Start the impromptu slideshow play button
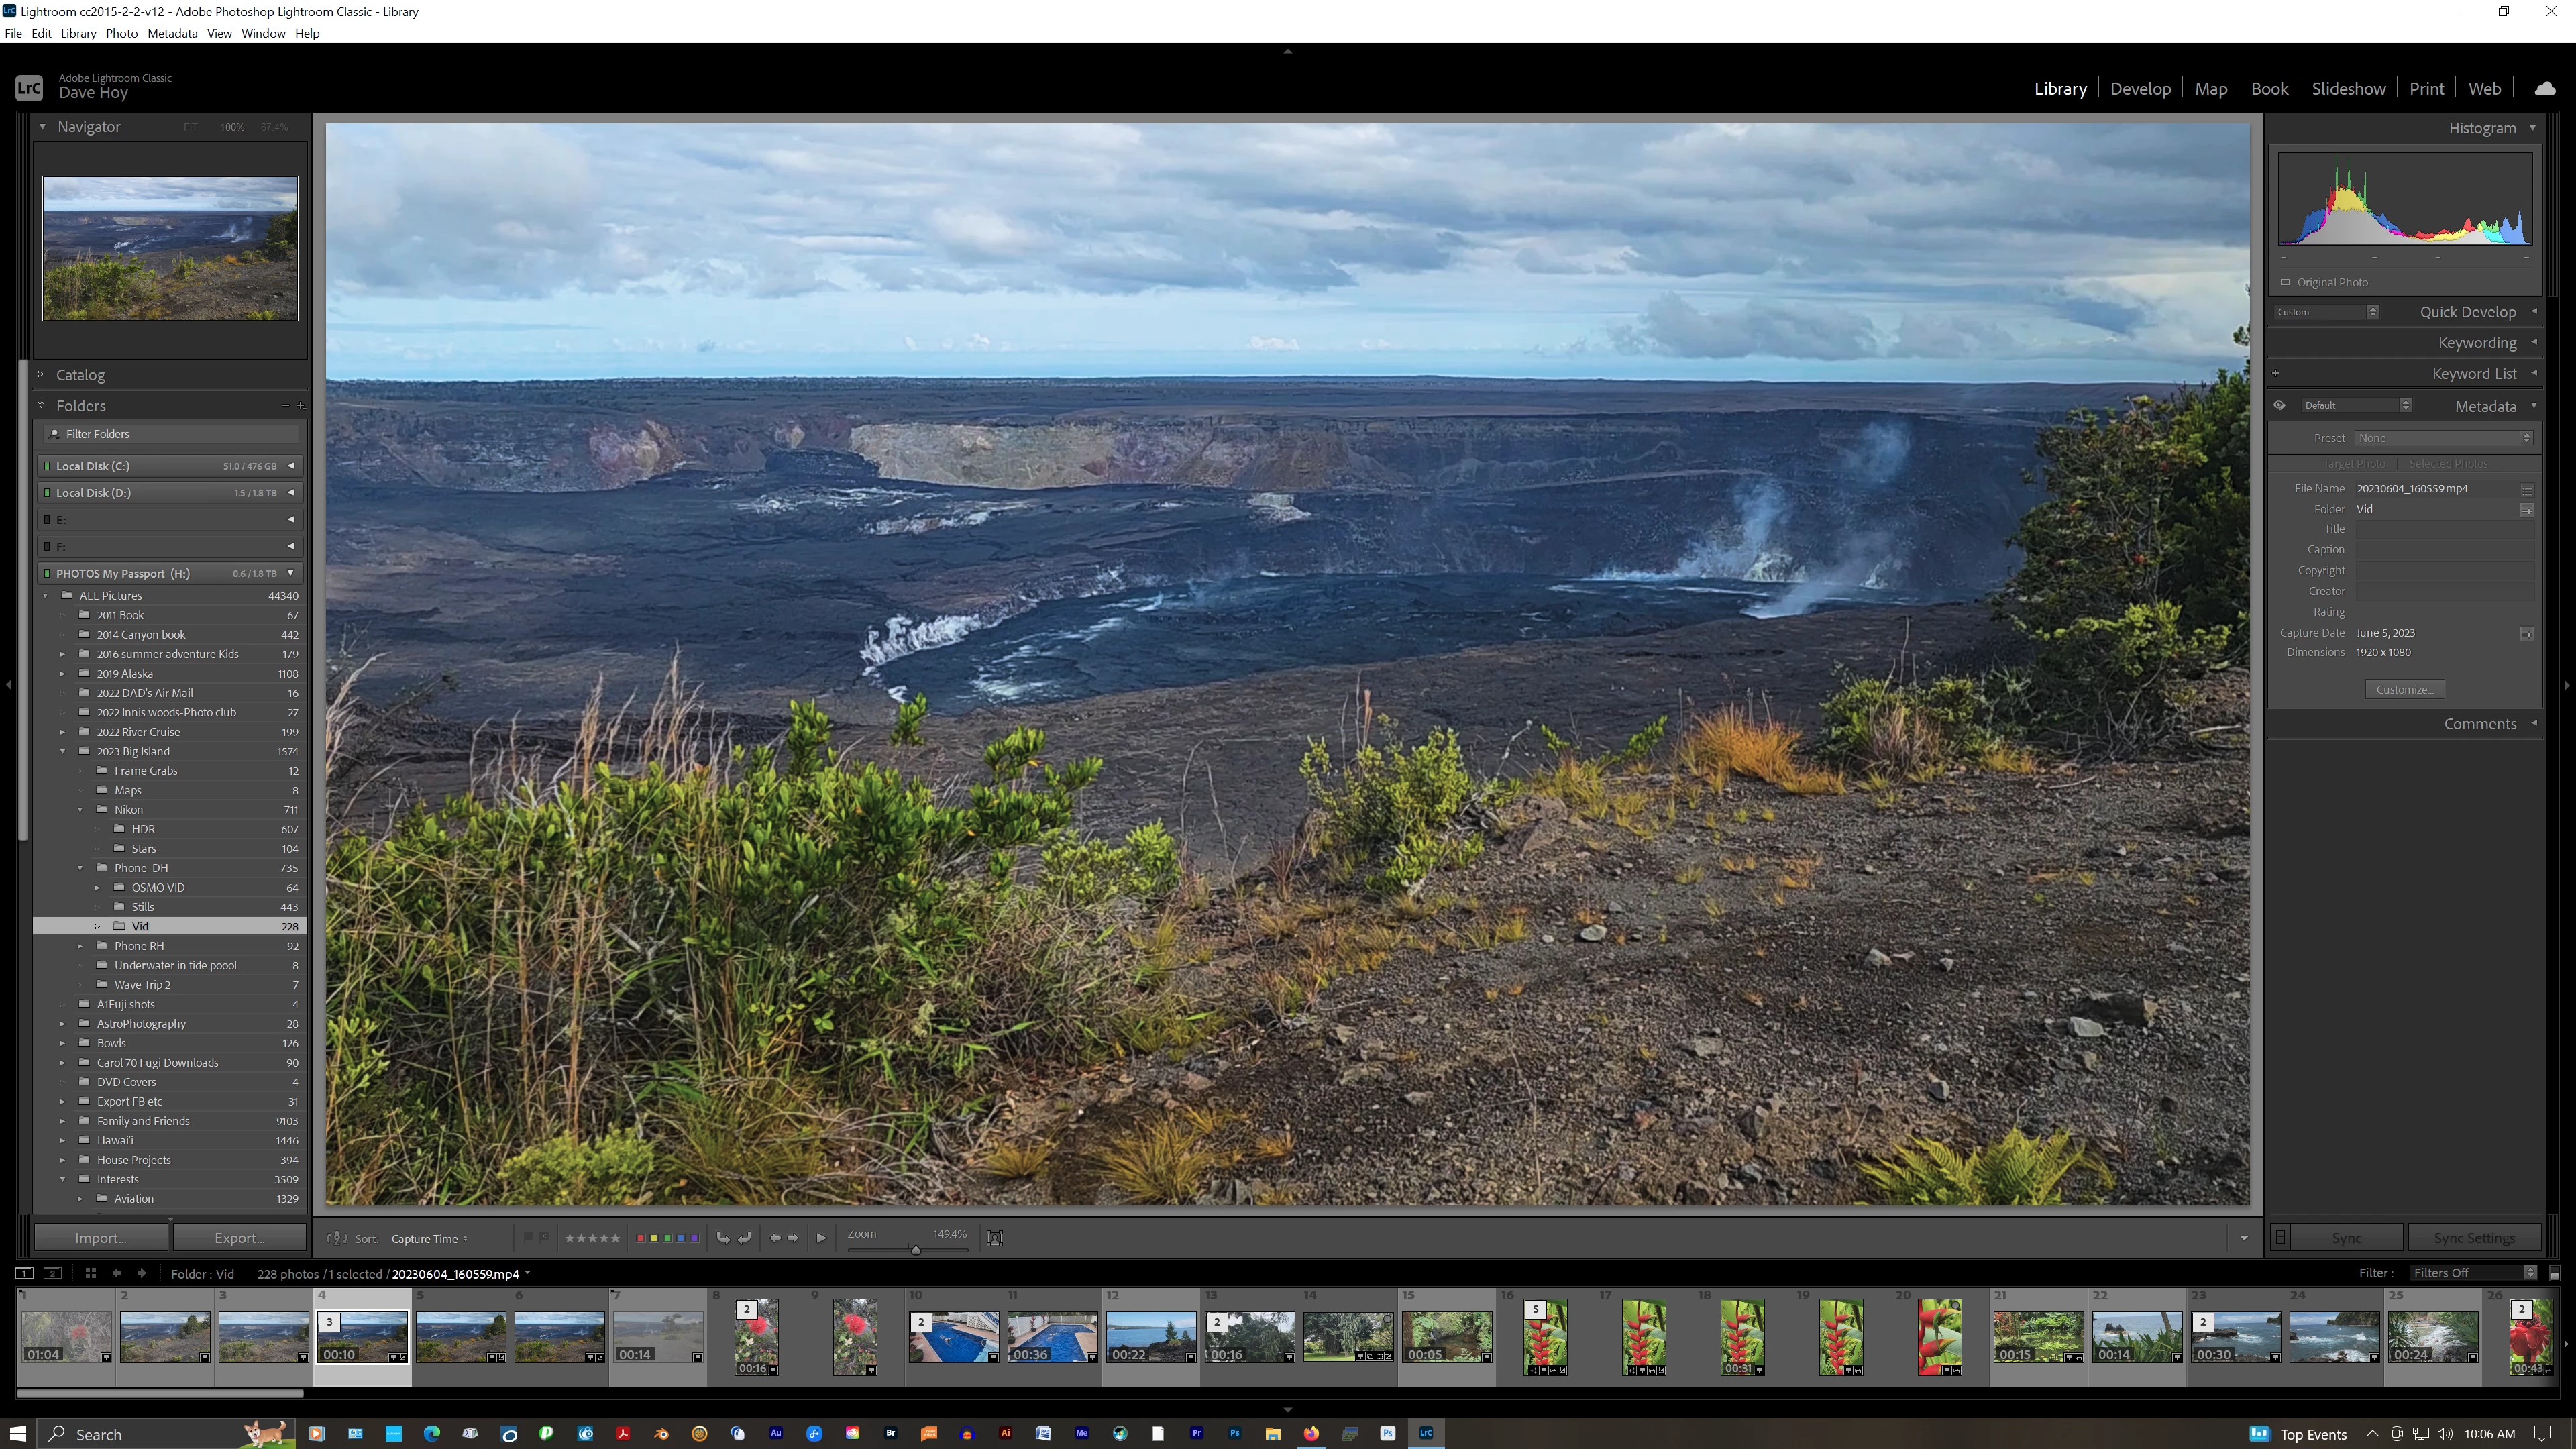Screen dimensions: 2576x1449 (x=821, y=1238)
